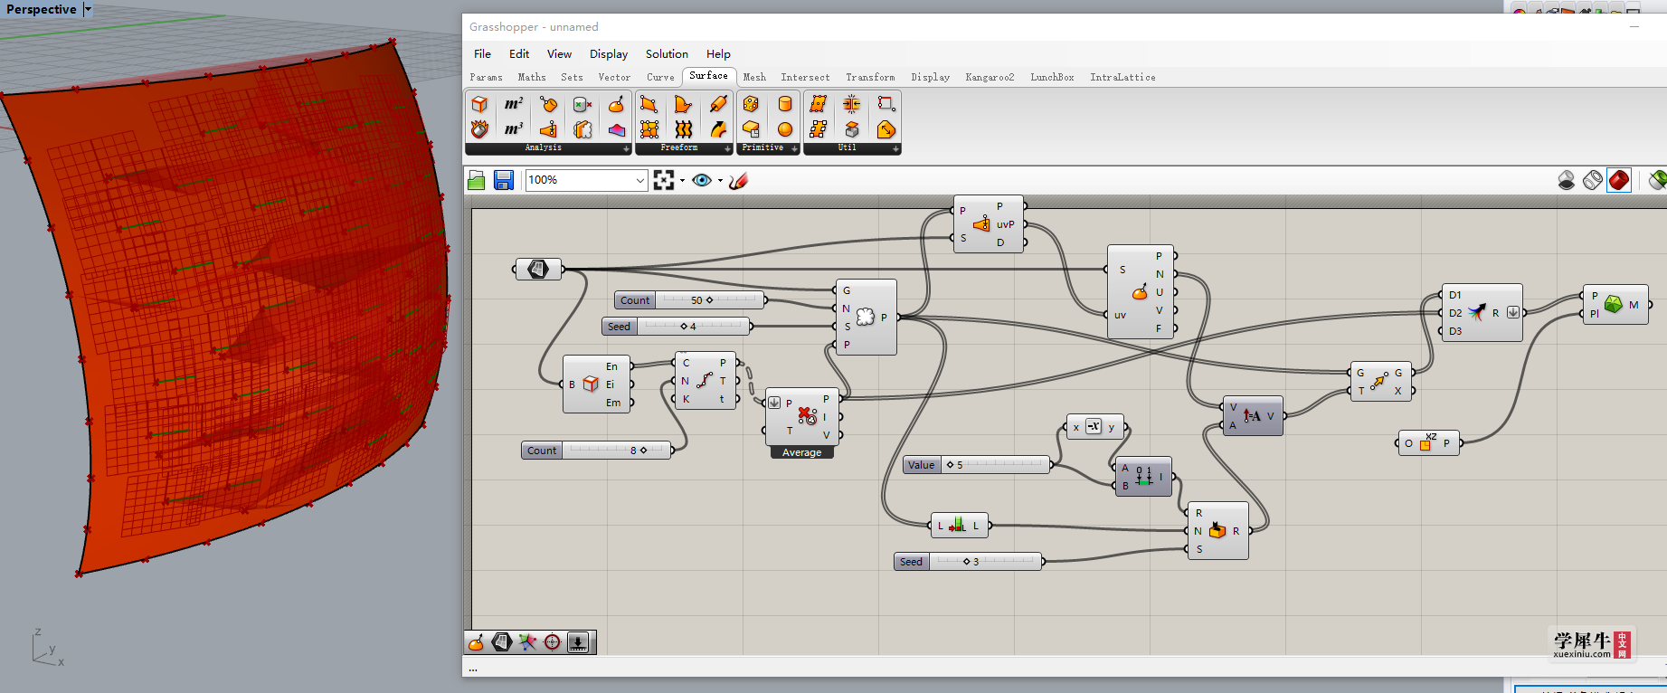The height and width of the screenshot is (693, 1667).
Task: Switch to the Mesh tab
Action: click(x=754, y=77)
